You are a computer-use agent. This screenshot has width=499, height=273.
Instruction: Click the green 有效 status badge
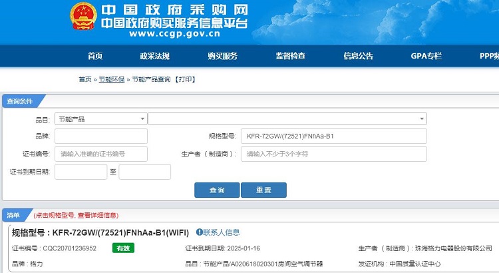click(x=124, y=248)
